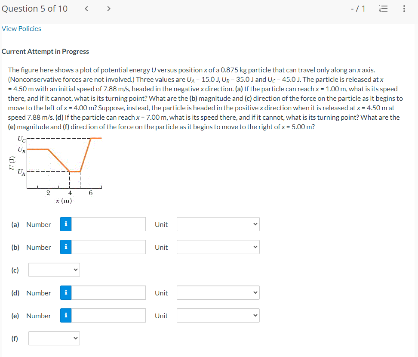Screen dimensions: 418x357
Task: Click the previous question chevron
Action: (x=86, y=8)
